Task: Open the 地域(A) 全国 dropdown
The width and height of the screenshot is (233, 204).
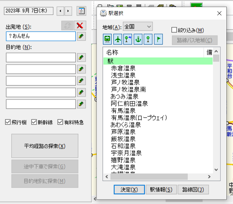Action: [x=138, y=27]
